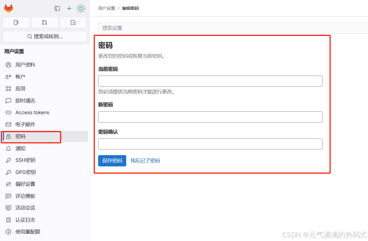The width and height of the screenshot is (368, 241).
Task: View 认证日志 page
Action: (45, 220)
